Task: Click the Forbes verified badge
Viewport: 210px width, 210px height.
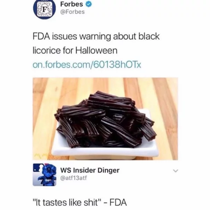Action: pyautogui.click(x=89, y=5)
